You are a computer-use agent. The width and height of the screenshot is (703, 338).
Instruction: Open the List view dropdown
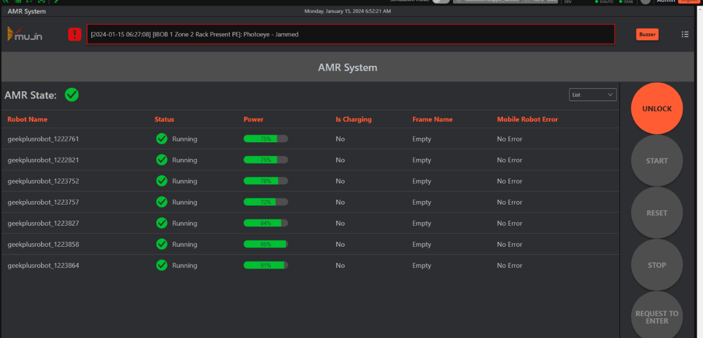[x=592, y=95]
